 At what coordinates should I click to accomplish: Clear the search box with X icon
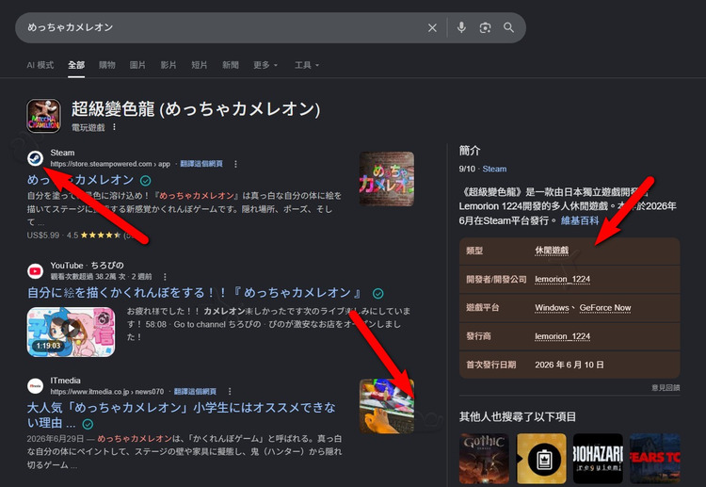(x=432, y=28)
